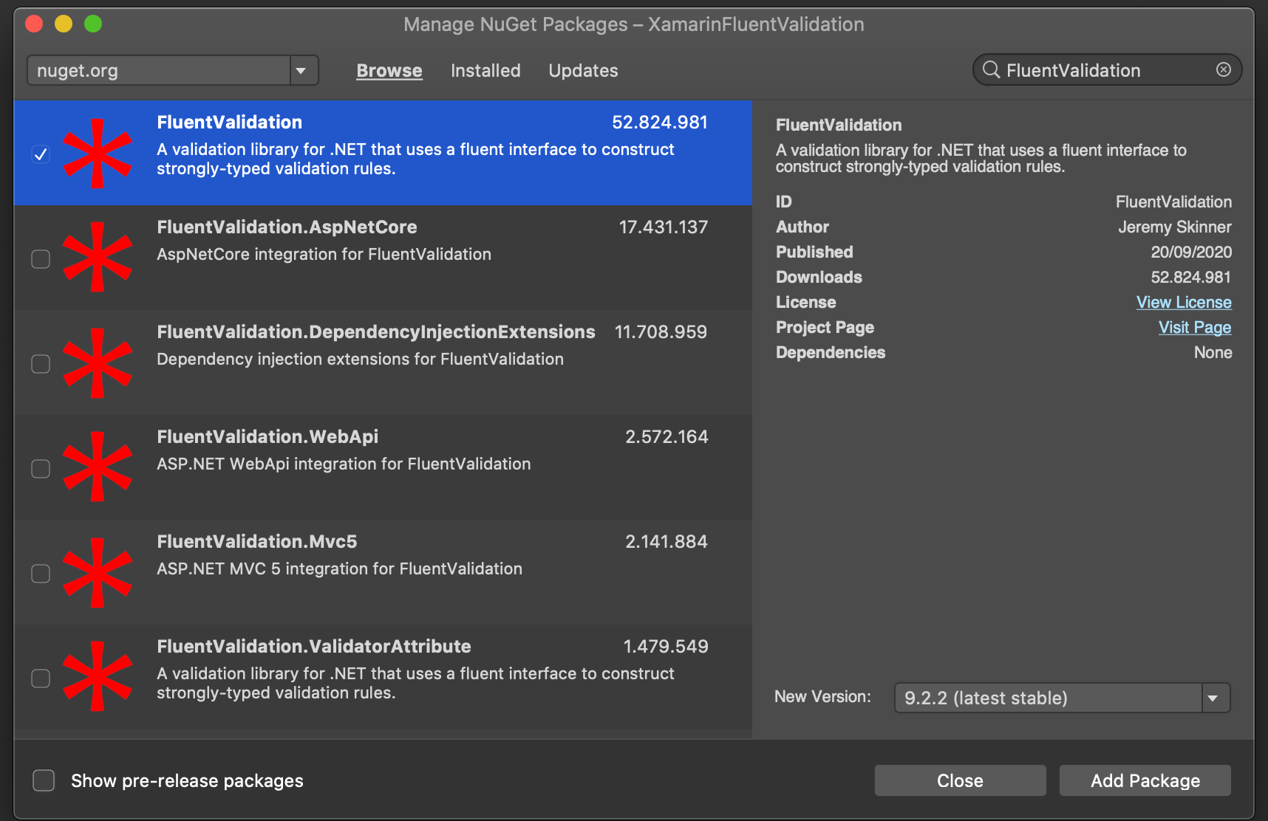Switch to the Installed tab
Viewport: 1268px width, 821px height.
485,71
